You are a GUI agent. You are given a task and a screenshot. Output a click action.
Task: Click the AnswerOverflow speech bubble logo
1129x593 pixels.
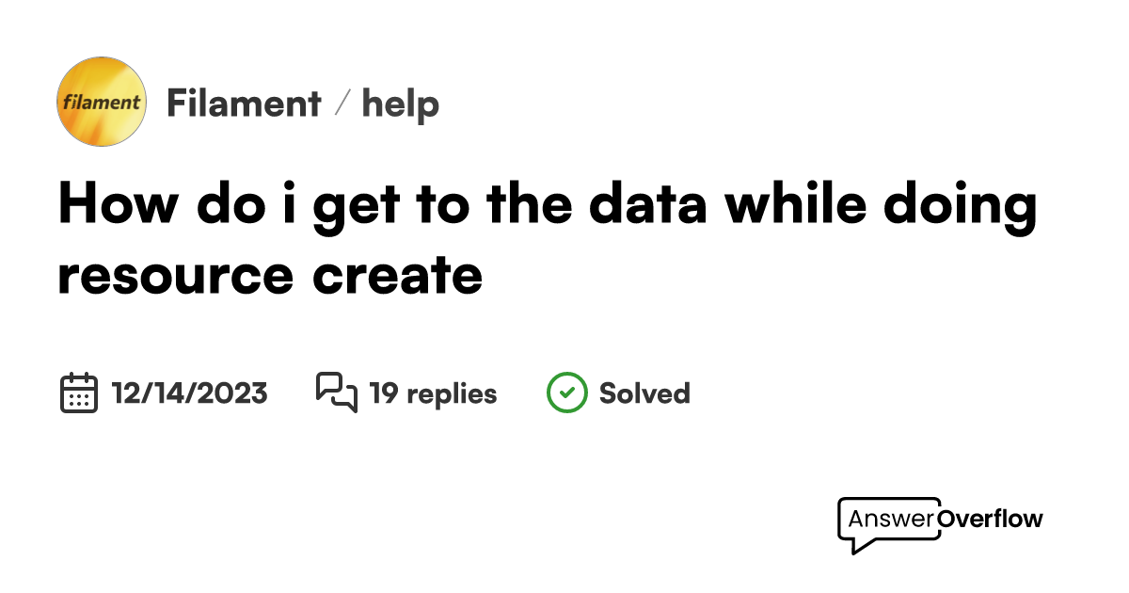click(x=940, y=524)
